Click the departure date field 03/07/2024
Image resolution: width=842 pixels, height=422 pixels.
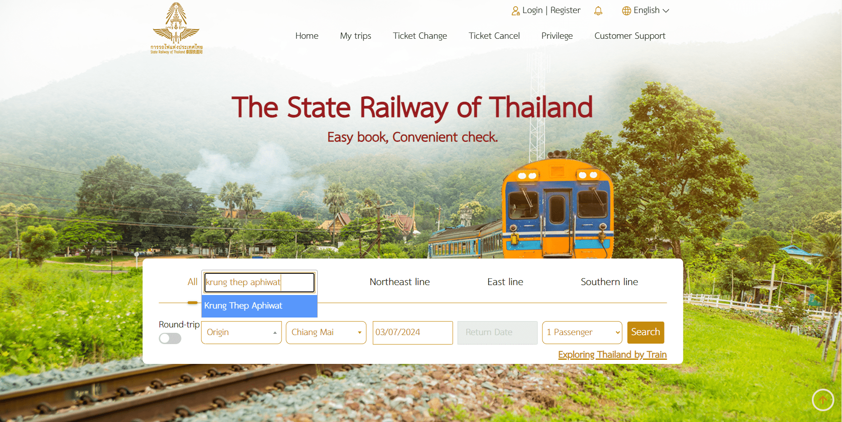[413, 332]
